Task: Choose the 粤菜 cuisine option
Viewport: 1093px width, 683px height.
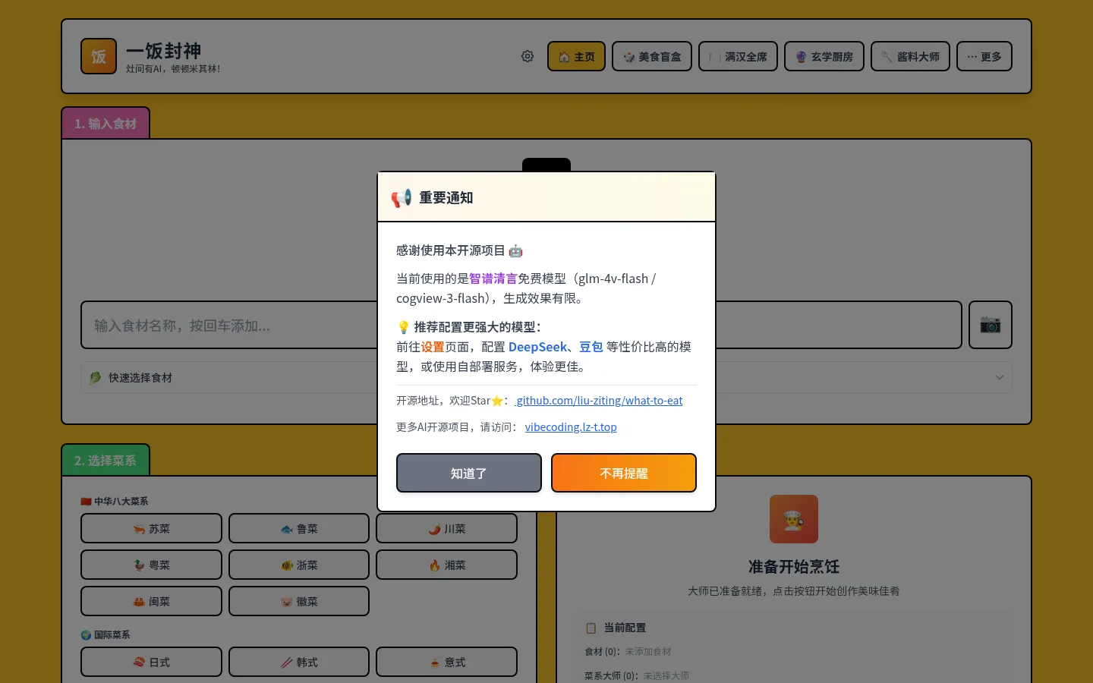Action: [151, 565]
